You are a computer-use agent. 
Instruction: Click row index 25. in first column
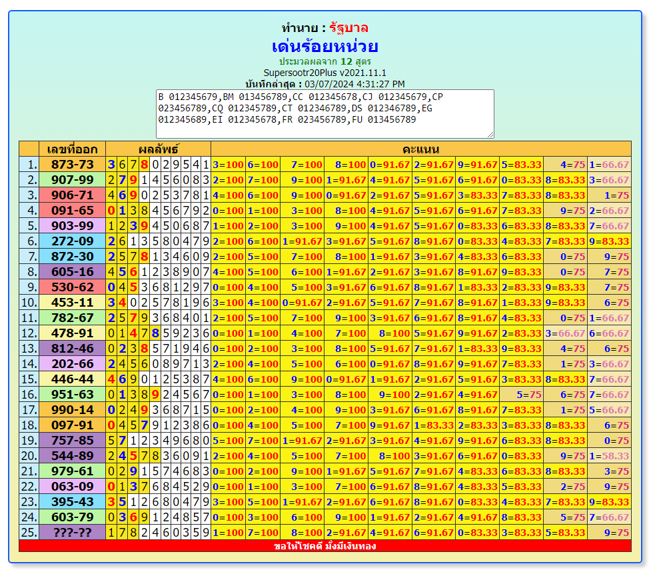click(29, 533)
